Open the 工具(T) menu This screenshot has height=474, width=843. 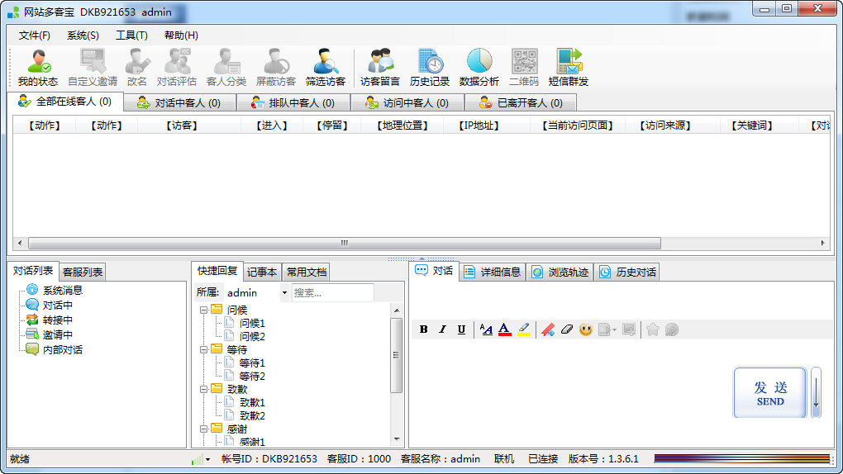131,36
